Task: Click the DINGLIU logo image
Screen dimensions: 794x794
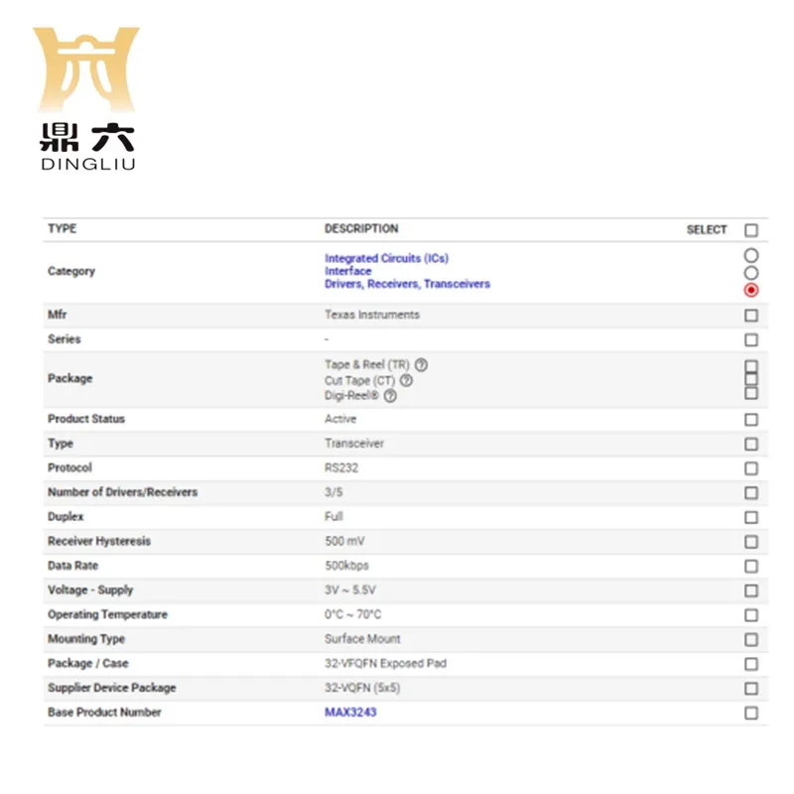Action: (86, 98)
